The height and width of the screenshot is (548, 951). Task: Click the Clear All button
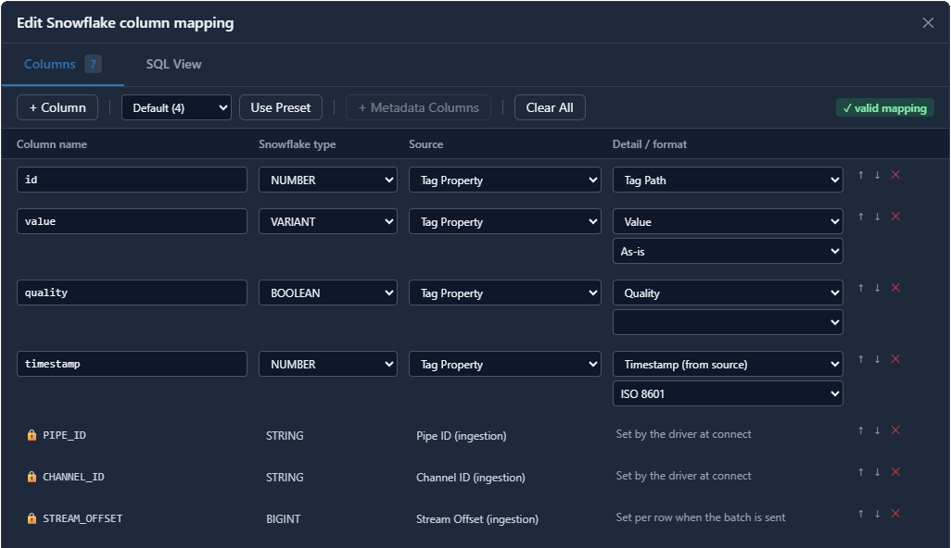[550, 107]
